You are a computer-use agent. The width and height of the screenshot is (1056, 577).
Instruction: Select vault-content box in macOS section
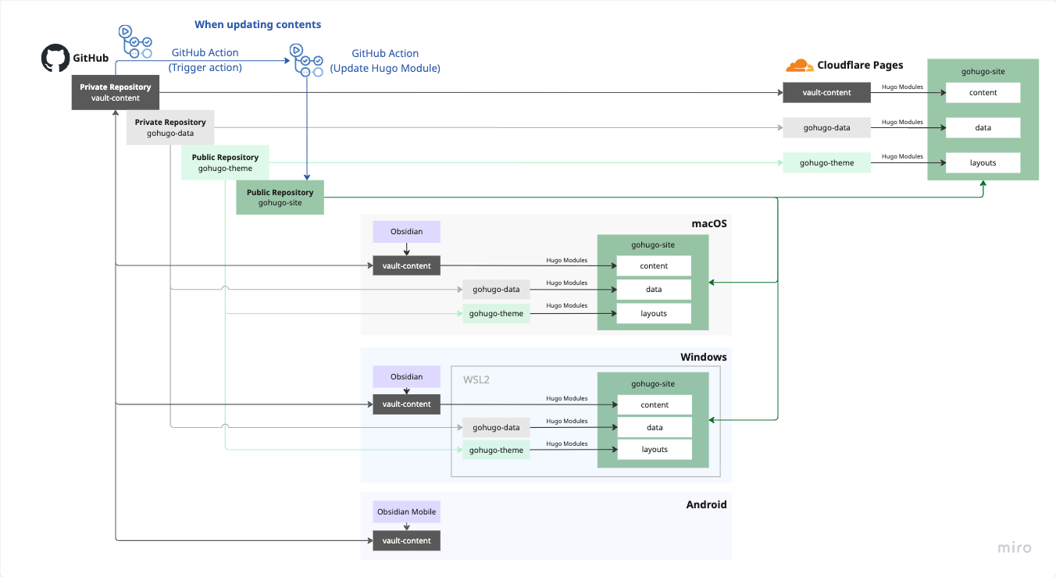click(x=406, y=265)
